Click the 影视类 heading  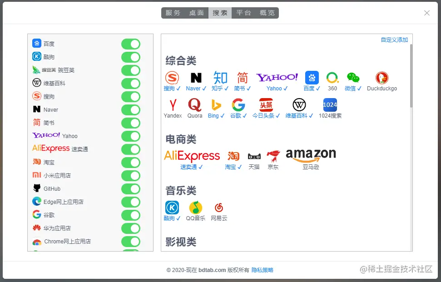coord(181,242)
